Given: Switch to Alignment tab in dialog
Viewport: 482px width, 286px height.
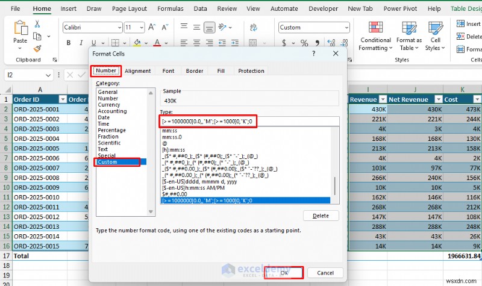Looking at the screenshot, I should (x=138, y=71).
